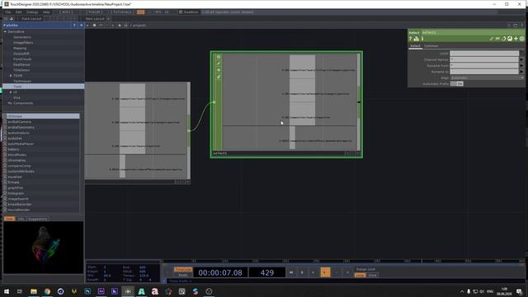The width and height of the screenshot is (528, 297).
Task: Open the TUTORIALS link in top bar
Action: click(122, 12)
